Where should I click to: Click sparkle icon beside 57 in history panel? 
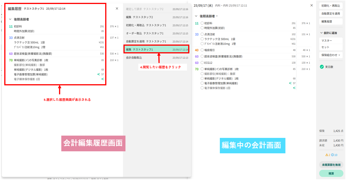pyautogui.click(x=99, y=74)
